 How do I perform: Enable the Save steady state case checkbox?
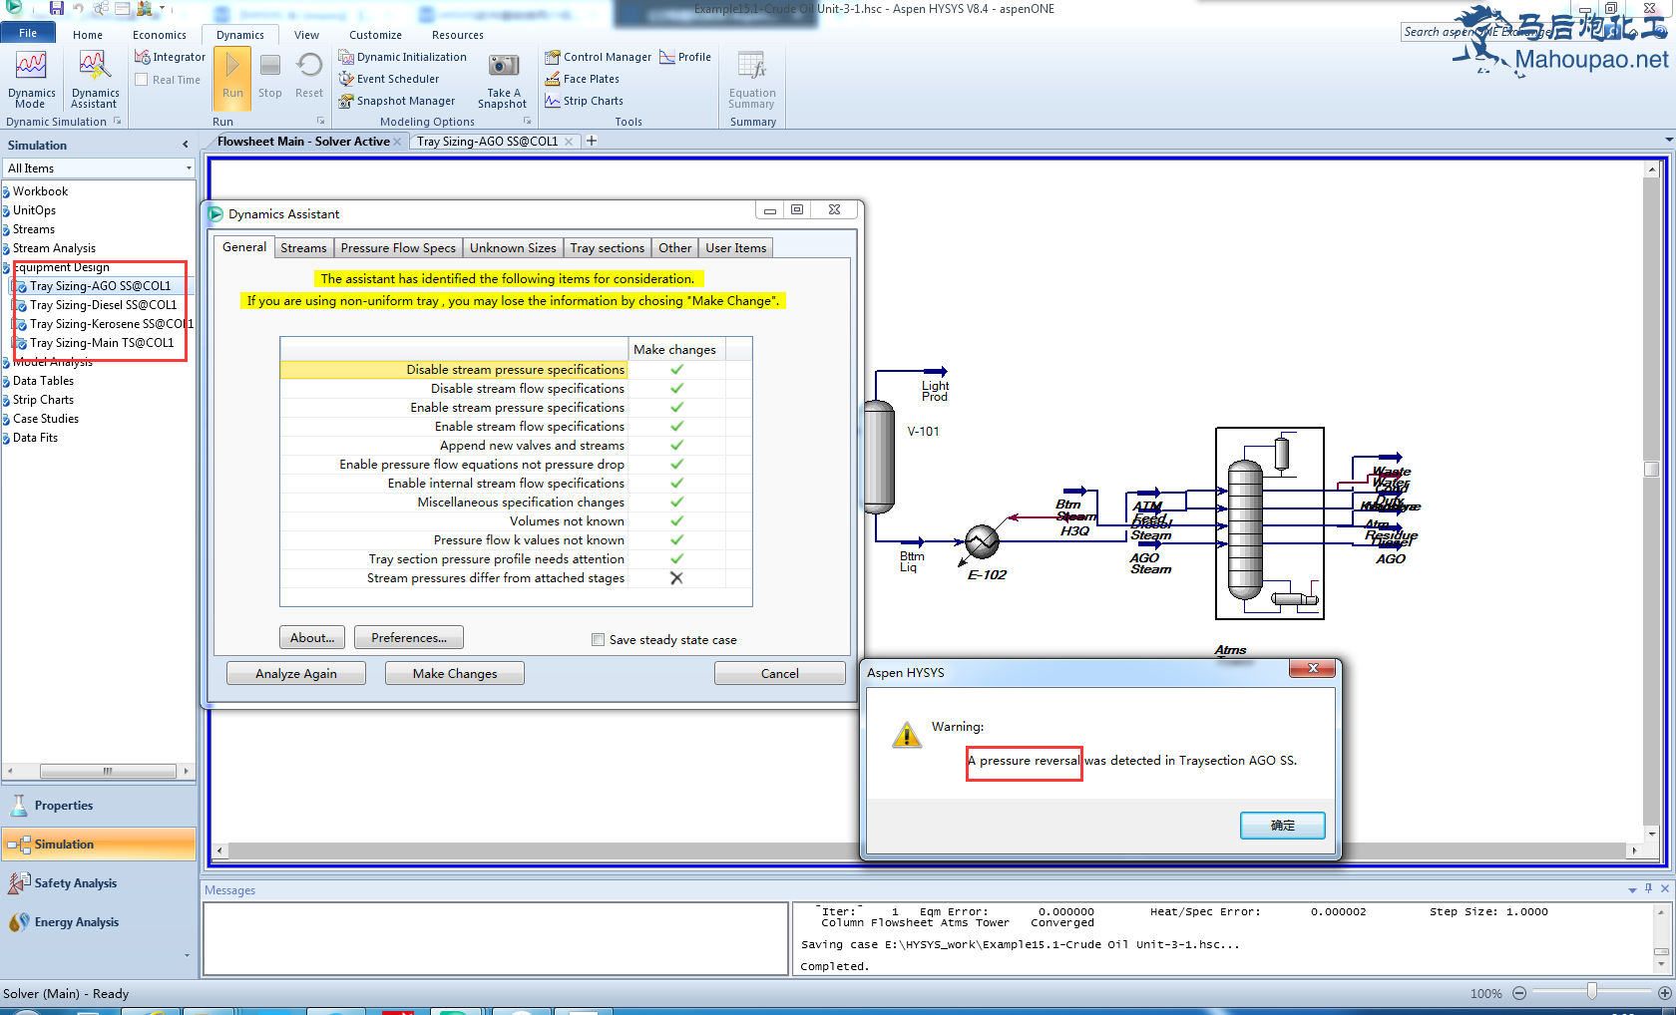click(599, 640)
